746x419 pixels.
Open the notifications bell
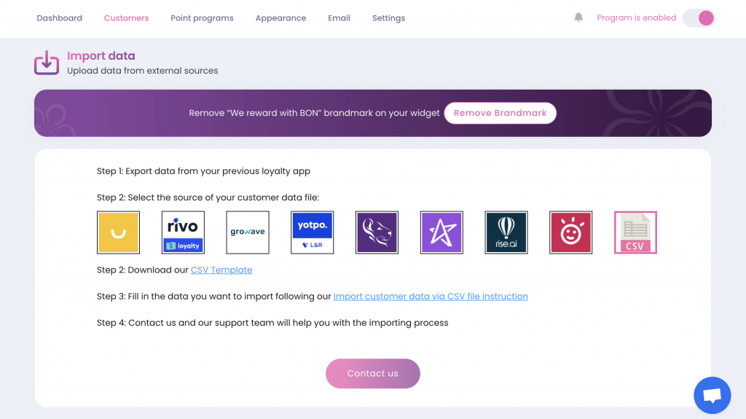point(578,17)
